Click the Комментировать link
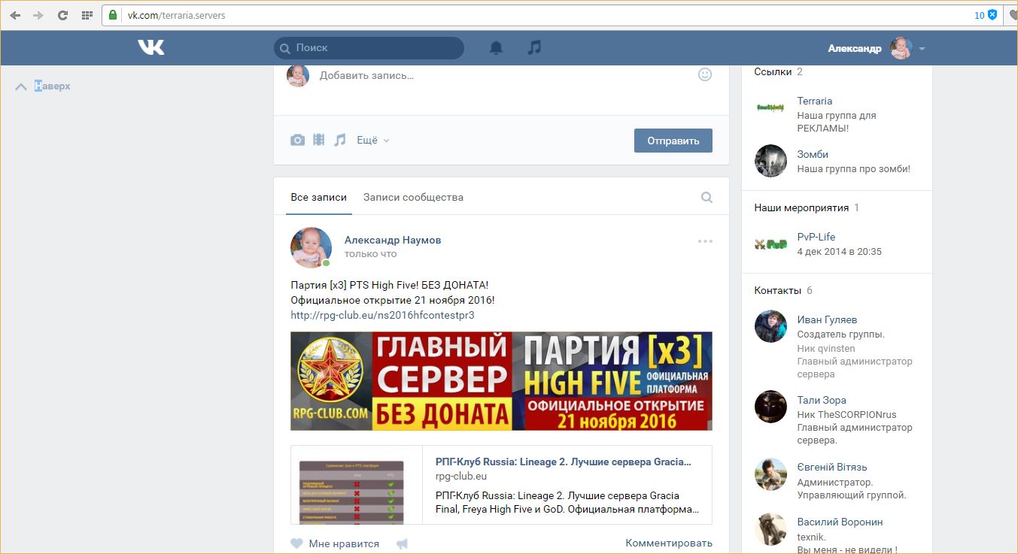This screenshot has width=1018, height=554. [669, 543]
